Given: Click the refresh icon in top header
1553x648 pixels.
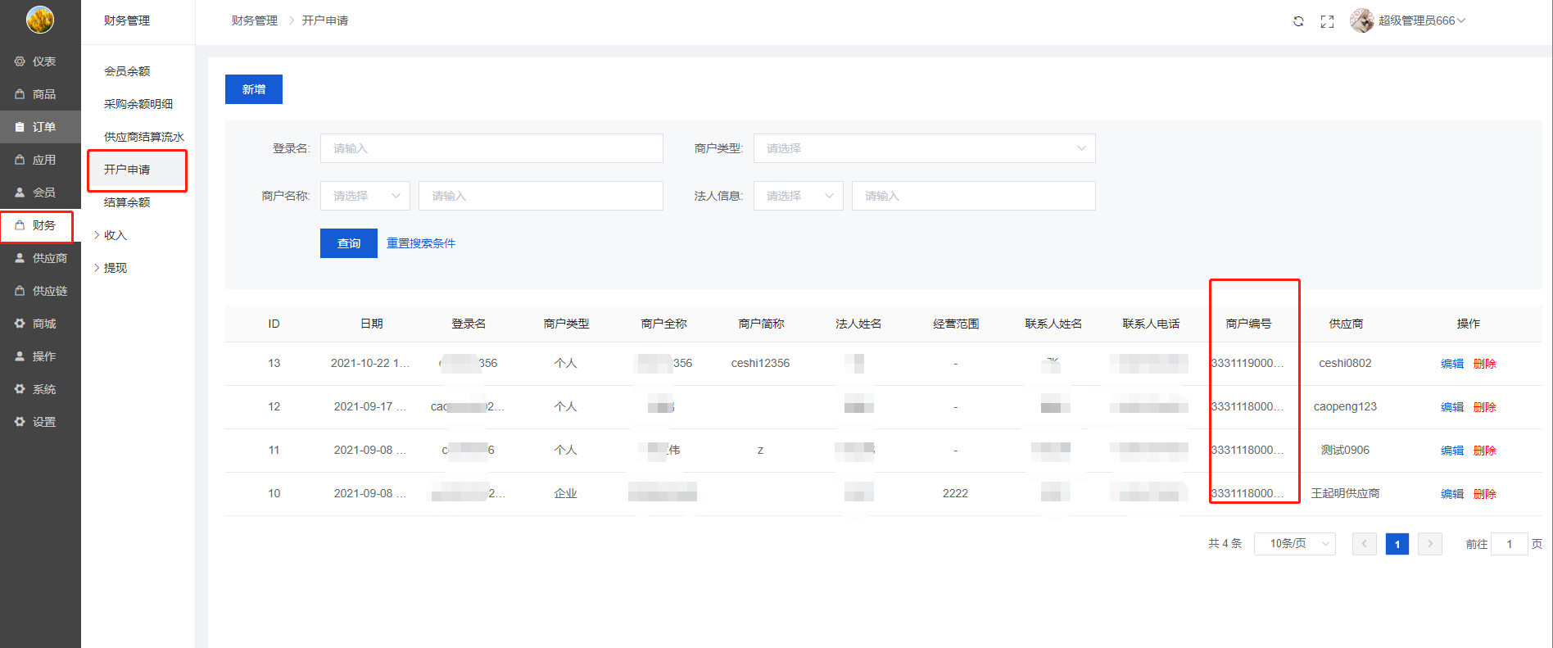Looking at the screenshot, I should click(1298, 21).
